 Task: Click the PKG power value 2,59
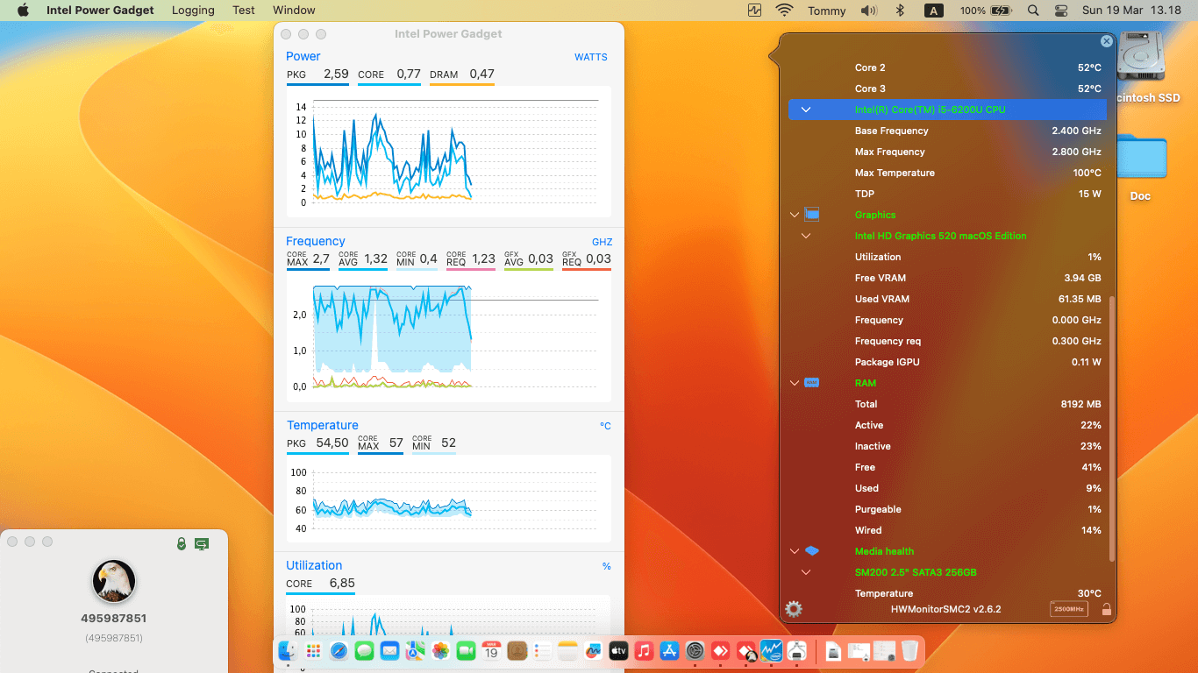(336, 74)
